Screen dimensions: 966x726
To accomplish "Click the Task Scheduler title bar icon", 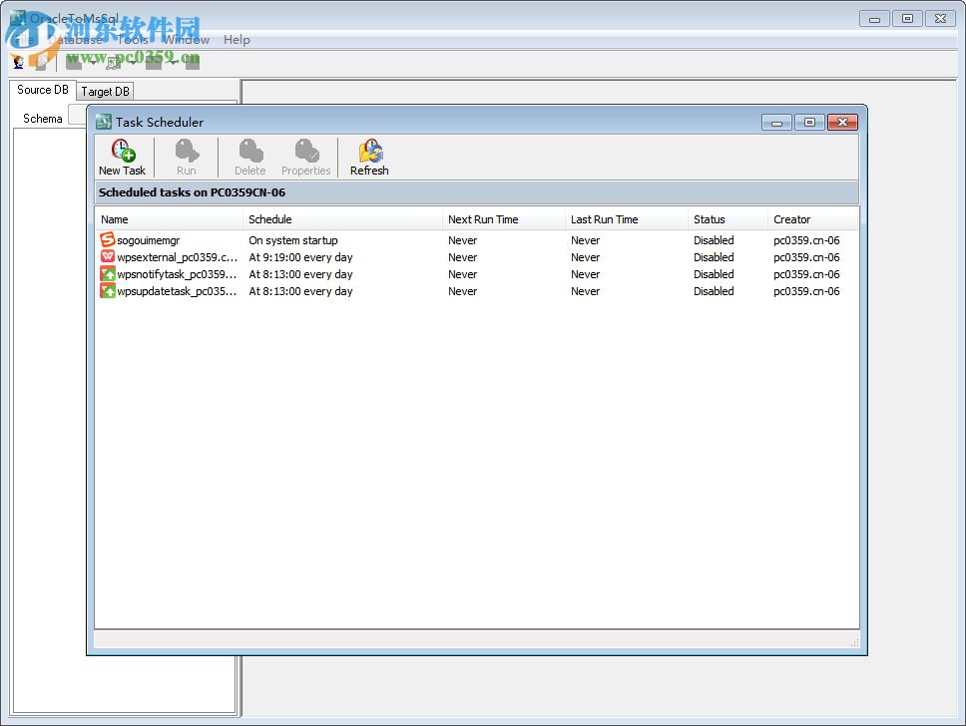I will pos(102,121).
